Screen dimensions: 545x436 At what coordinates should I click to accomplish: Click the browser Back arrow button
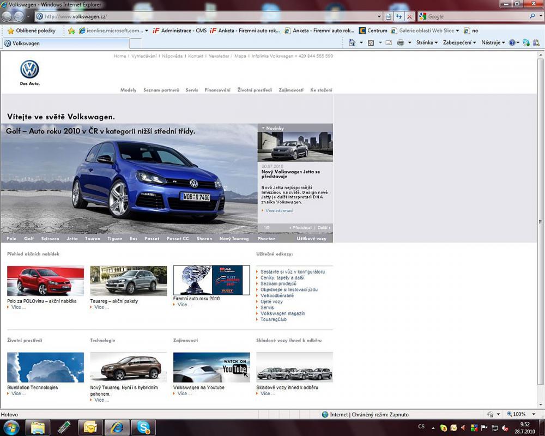pos(7,16)
